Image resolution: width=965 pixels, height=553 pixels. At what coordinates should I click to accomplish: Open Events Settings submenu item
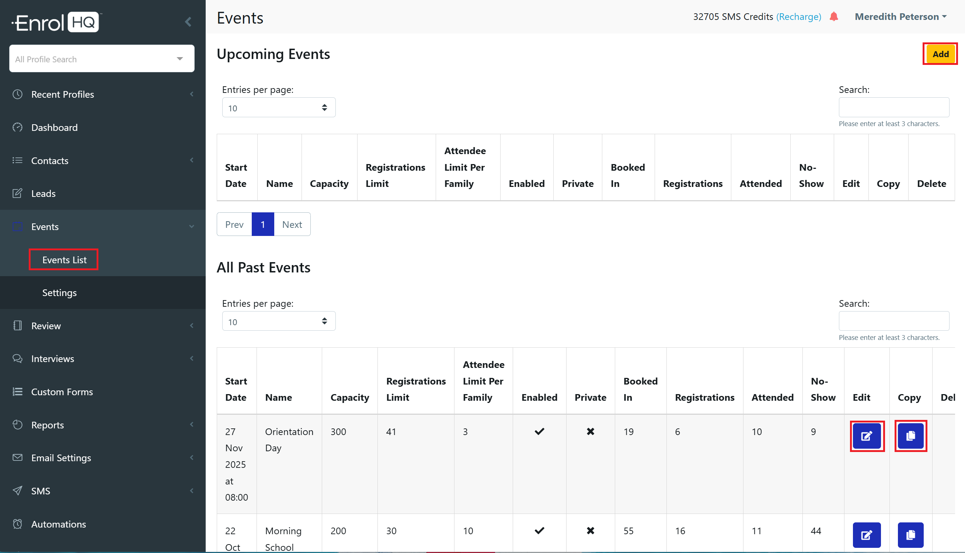tap(59, 293)
